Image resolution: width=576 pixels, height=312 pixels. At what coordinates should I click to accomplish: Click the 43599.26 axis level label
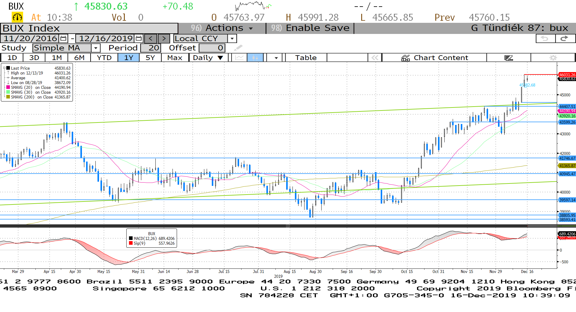tap(567, 122)
